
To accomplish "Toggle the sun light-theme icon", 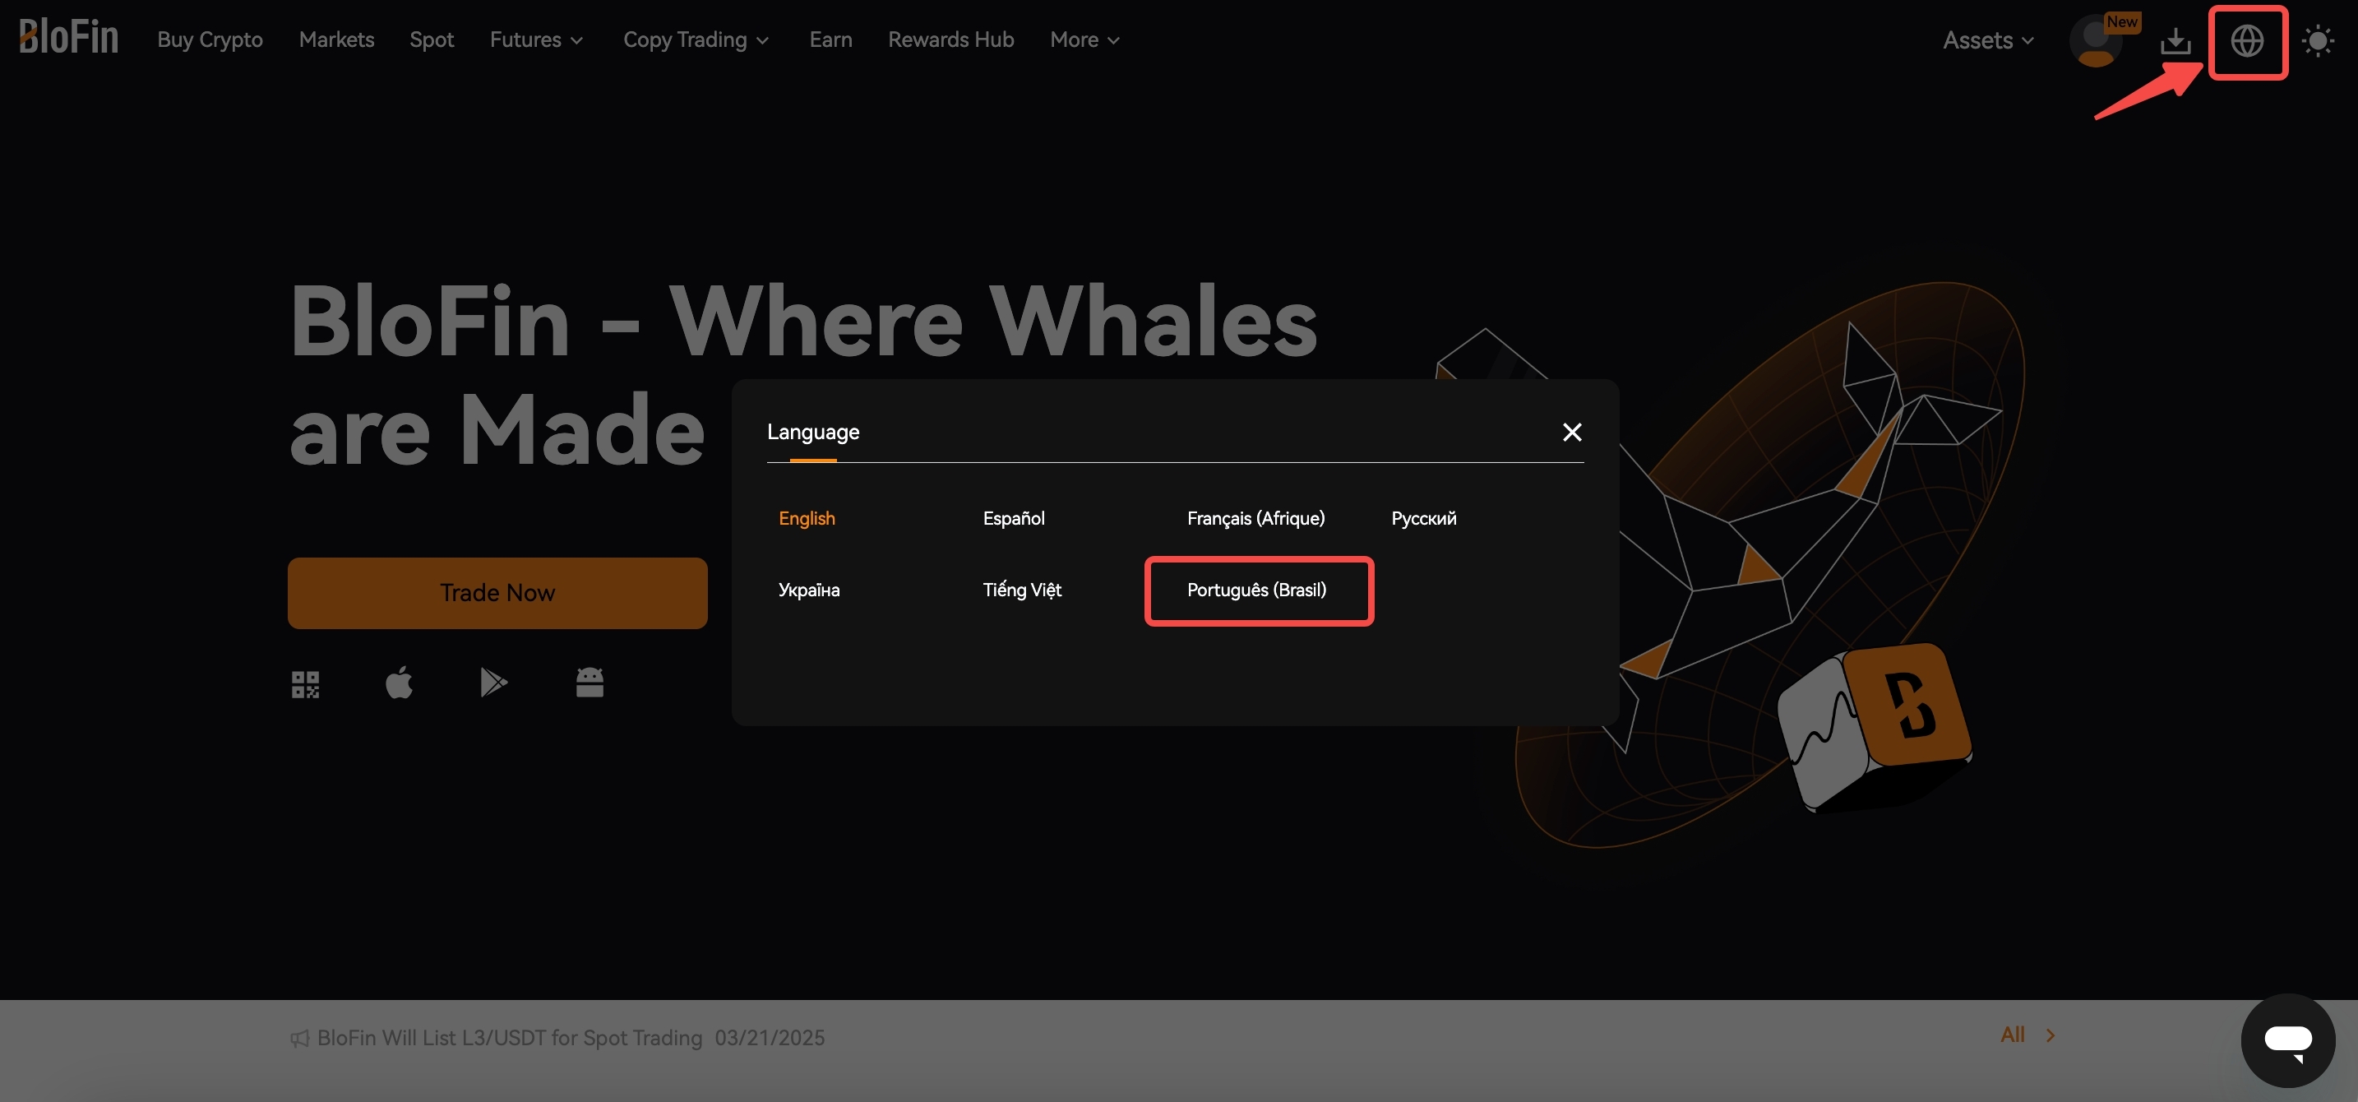I will (x=2318, y=40).
